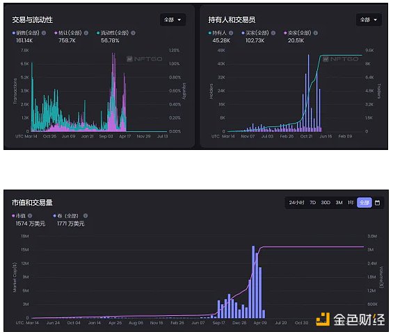
Task: Click the 1771 万美元 volume value
Action: (x=71, y=224)
